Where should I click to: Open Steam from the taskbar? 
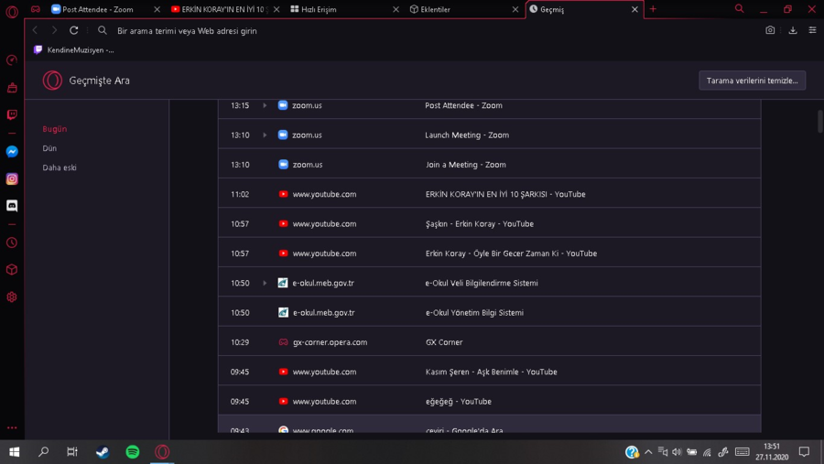pos(103,452)
